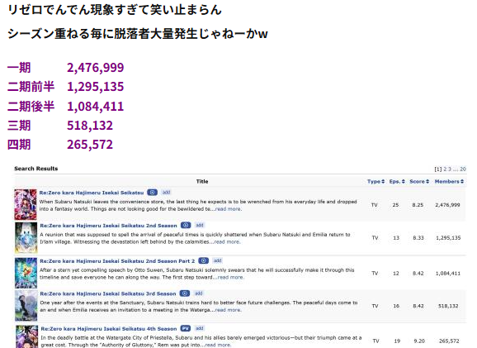This screenshot has height=348, width=477.
Task: Click episode count 13 in table
Action: coord(396,238)
